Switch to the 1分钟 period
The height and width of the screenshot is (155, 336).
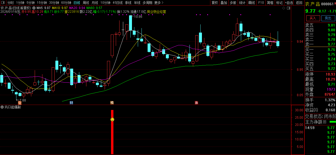20,3
